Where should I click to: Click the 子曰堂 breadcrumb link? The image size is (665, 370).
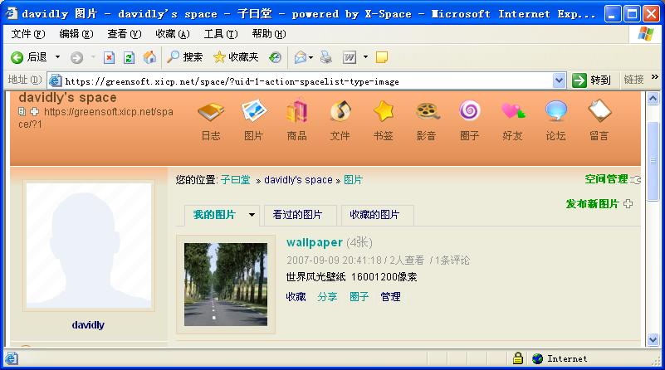[x=236, y=180]
